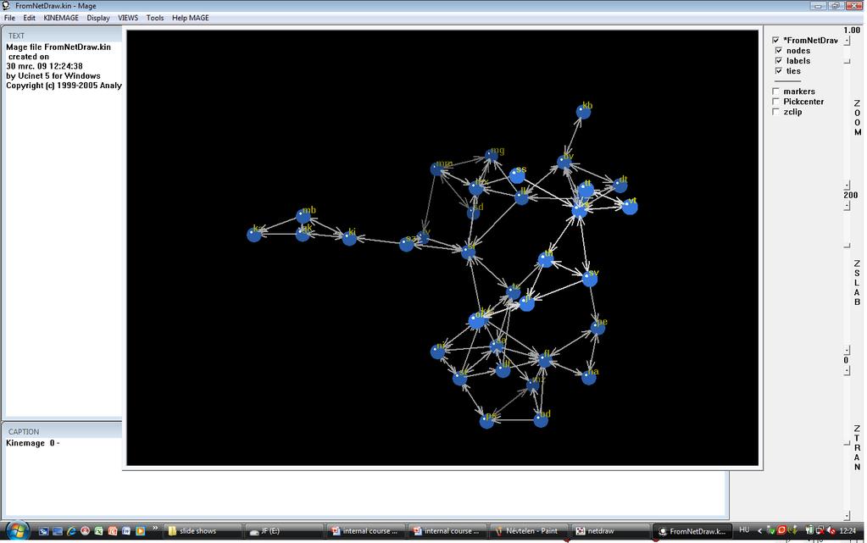The width and height of the screenshot is (867, 543).
Task: Click 'Kinemage 0 -' caption text
Action: coord(32,443)
